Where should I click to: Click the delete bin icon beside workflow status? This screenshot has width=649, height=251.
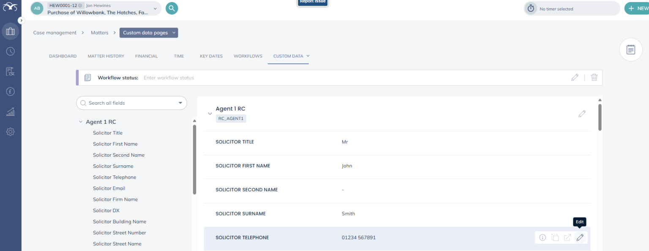(x=594, y=77)
